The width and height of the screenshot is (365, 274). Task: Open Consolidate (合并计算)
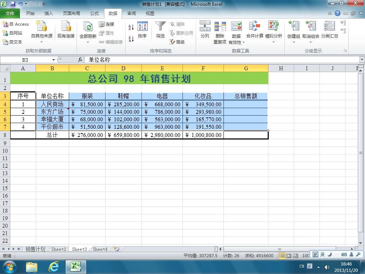click(x=255, y=29)
